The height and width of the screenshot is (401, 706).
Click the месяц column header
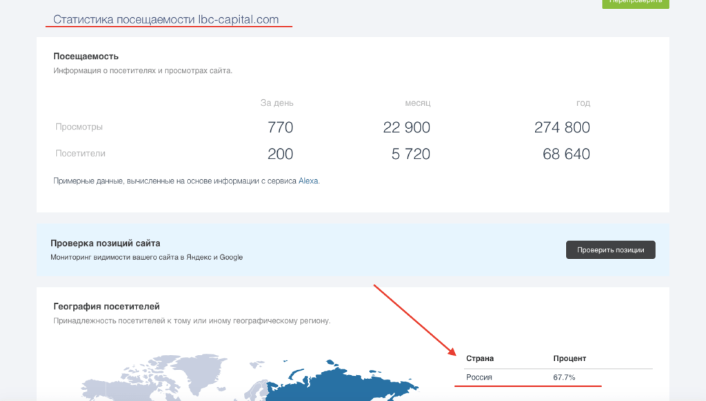click(417, 103)
